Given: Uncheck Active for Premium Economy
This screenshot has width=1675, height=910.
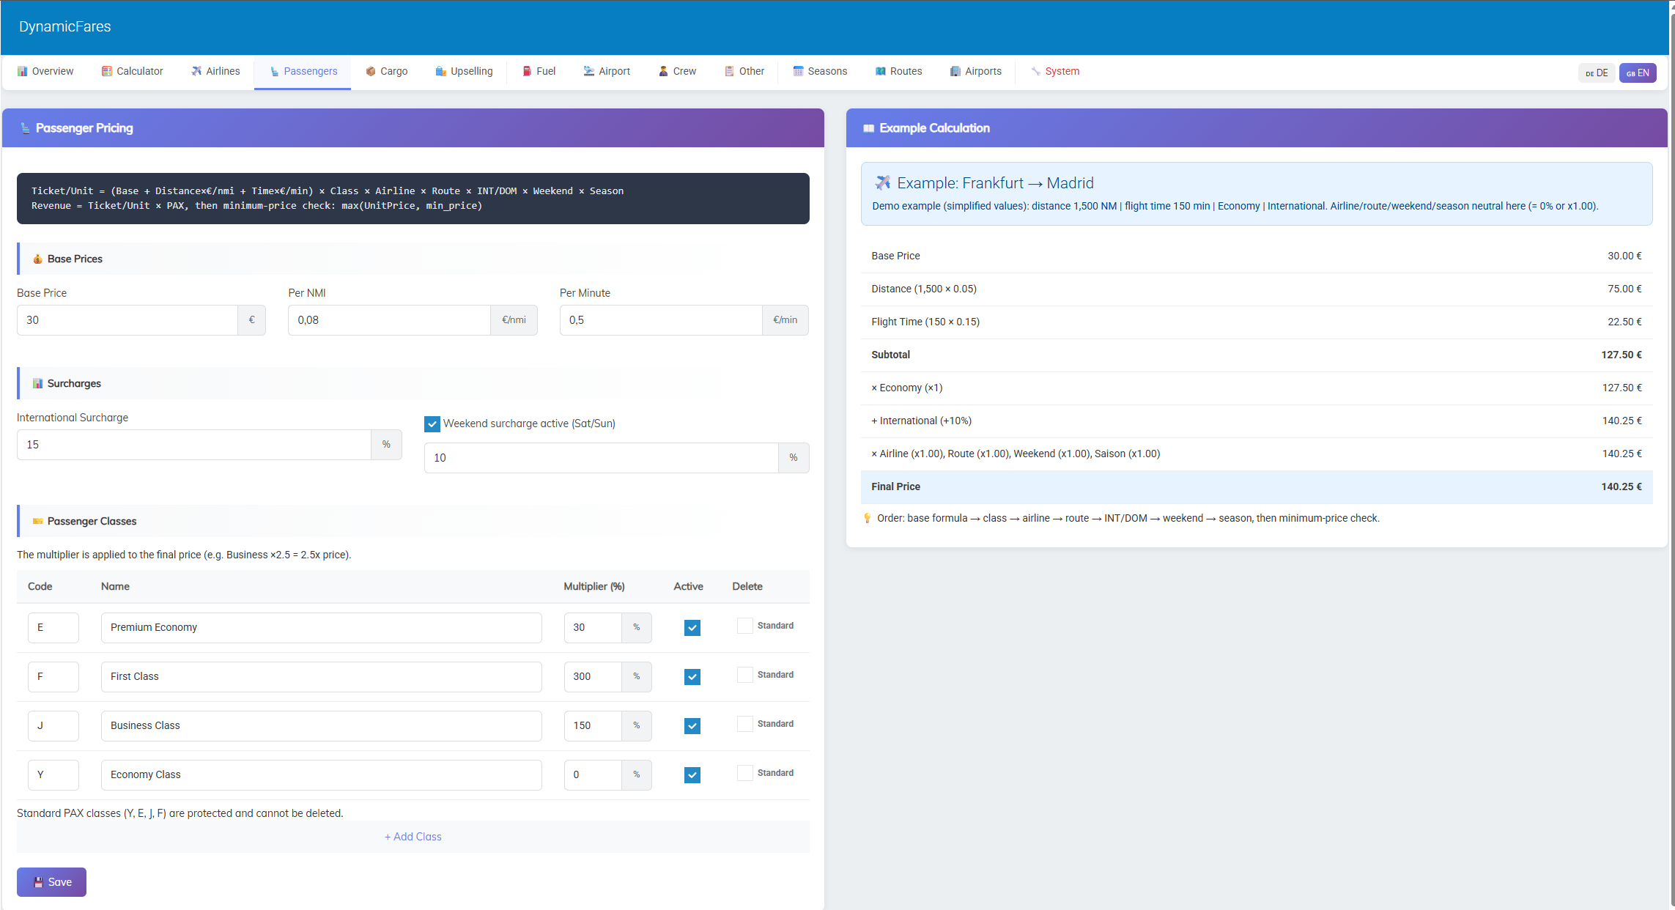Looking at the screenshot, I should pos(692,628).
